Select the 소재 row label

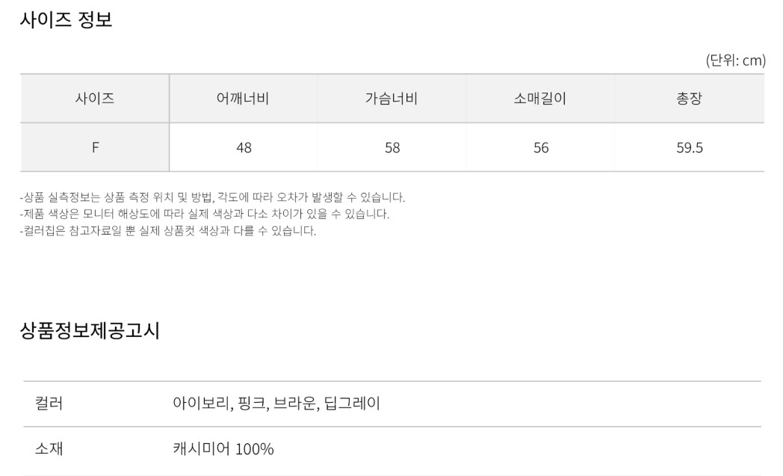49,449
